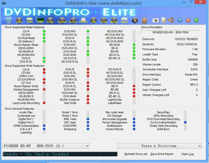Click the 'Vendor Changes Left' label
This screenshot has height=163, width=209.
pos(156,95)
